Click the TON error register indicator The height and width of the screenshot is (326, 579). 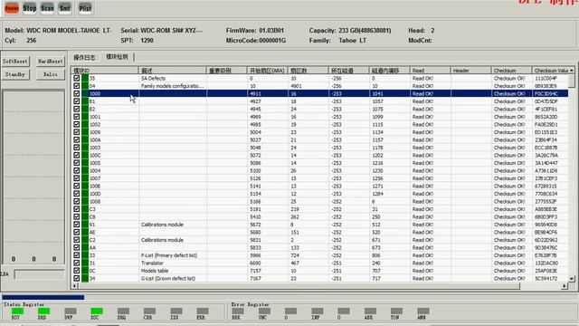396,312
